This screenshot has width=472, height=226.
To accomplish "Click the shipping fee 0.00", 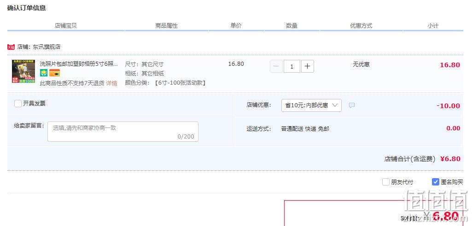I will point(453,128).
